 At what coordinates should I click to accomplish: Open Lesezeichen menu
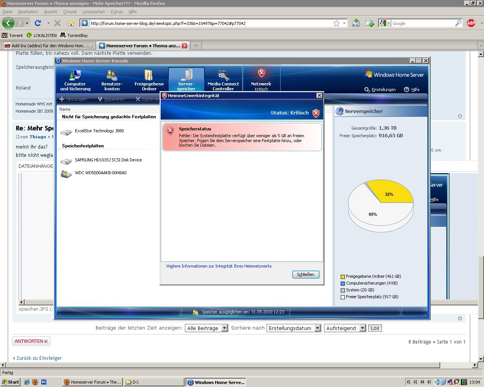[94, 12]
